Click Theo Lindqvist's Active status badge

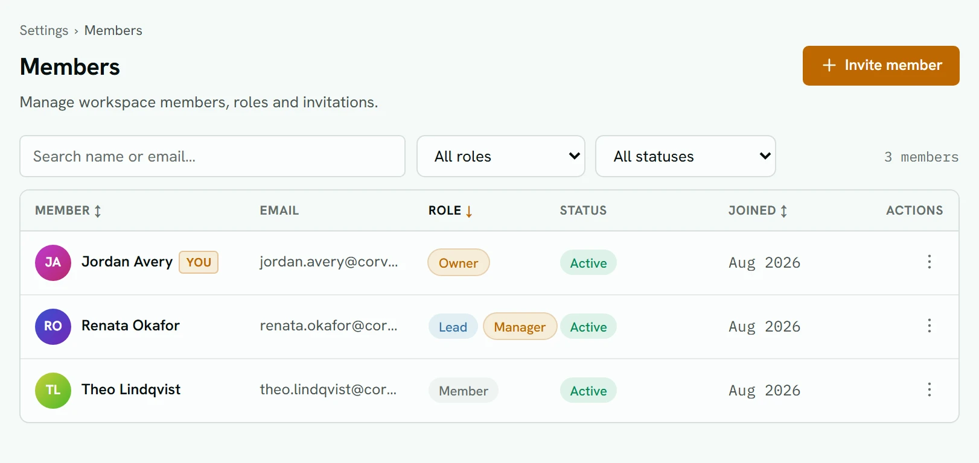(588, 391)
